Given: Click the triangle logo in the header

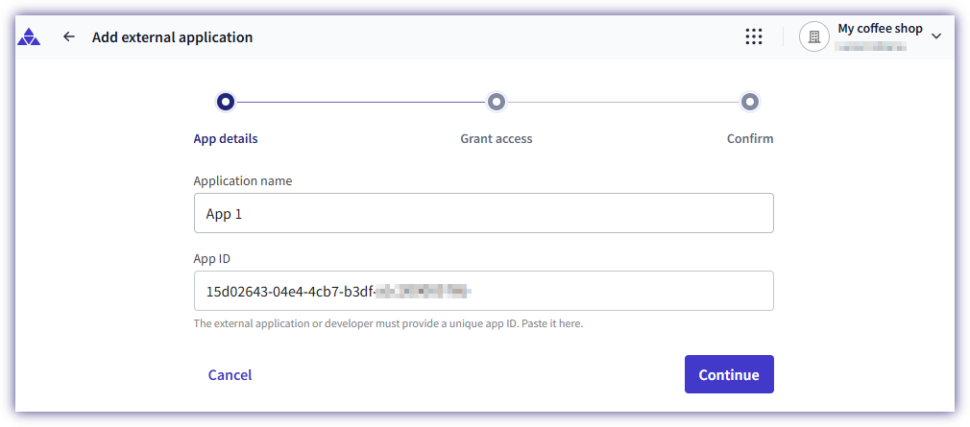Looking at the screenshot, I should pyautogui.click(x=29, y=37).
